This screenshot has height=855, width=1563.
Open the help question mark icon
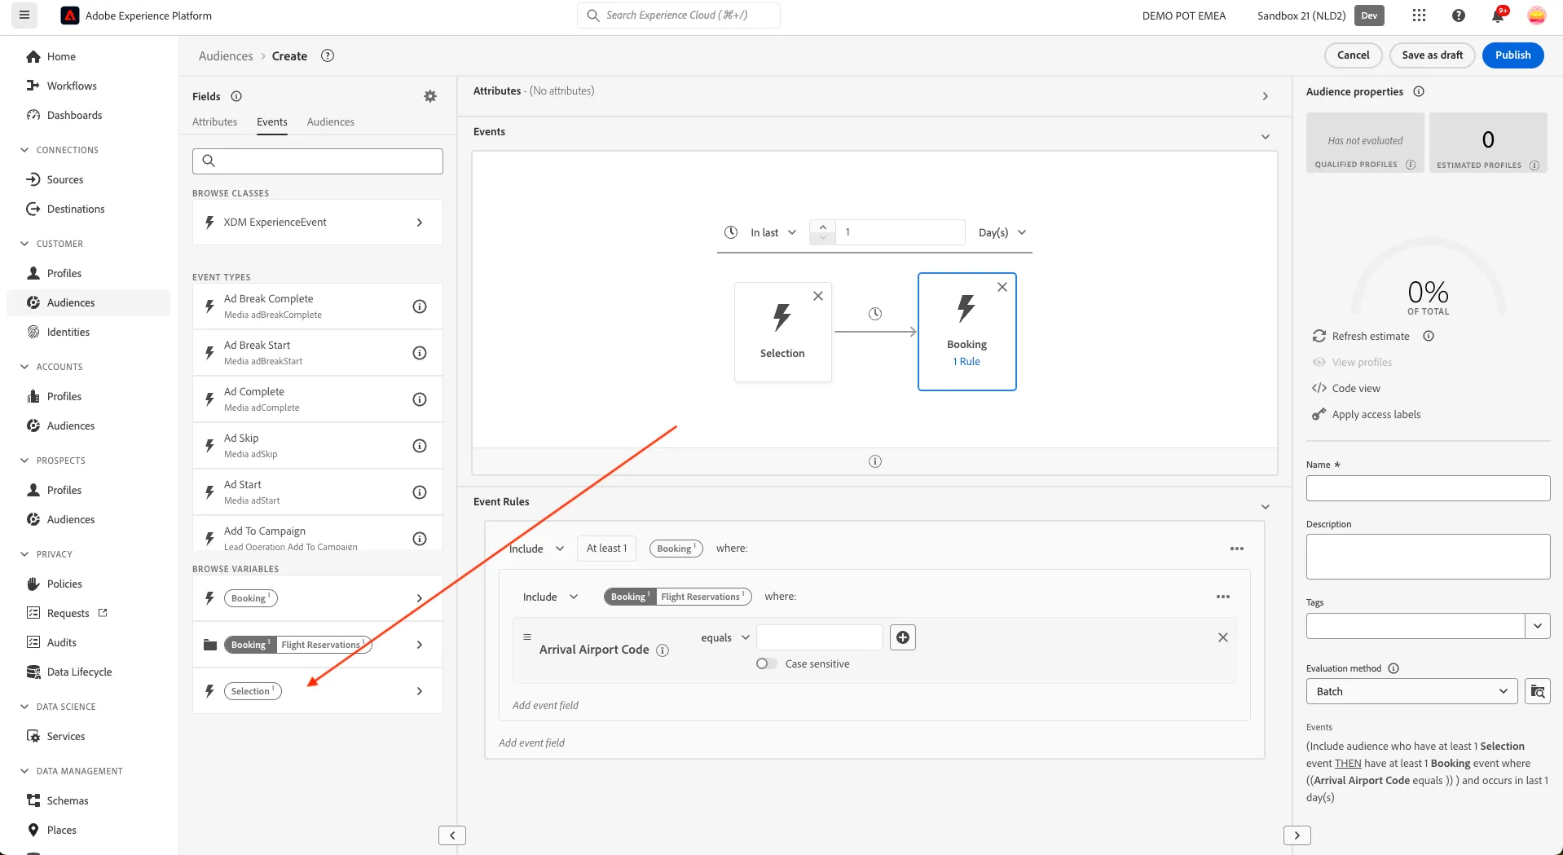coord(1459,15)
